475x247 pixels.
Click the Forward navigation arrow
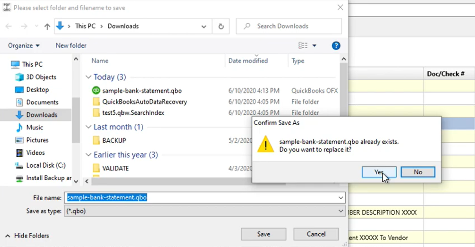(24, 26)
